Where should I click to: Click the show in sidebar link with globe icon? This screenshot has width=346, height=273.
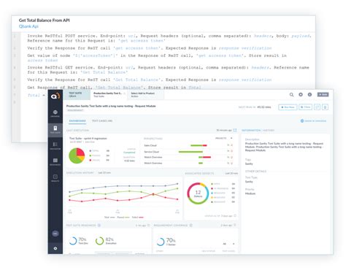[x=313, y=121]
